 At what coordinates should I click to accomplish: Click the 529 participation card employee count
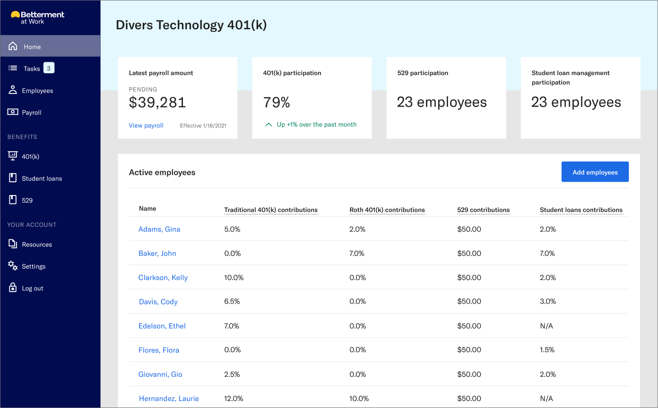tap(442, 102)
